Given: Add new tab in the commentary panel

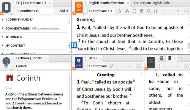Looking at the screenshot, I should (181, 58).
